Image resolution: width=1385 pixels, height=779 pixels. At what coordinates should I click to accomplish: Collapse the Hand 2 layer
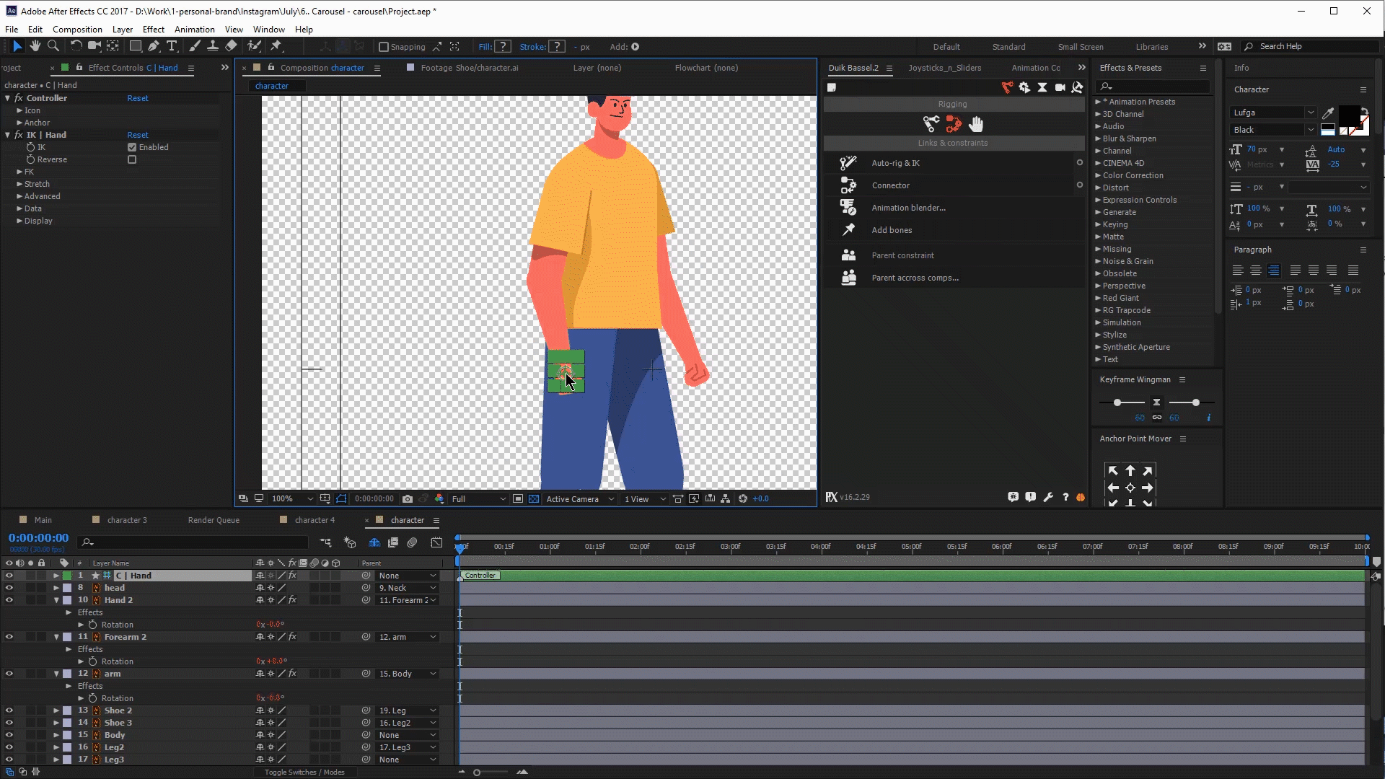pyautogui.click(x=56, y=600)
